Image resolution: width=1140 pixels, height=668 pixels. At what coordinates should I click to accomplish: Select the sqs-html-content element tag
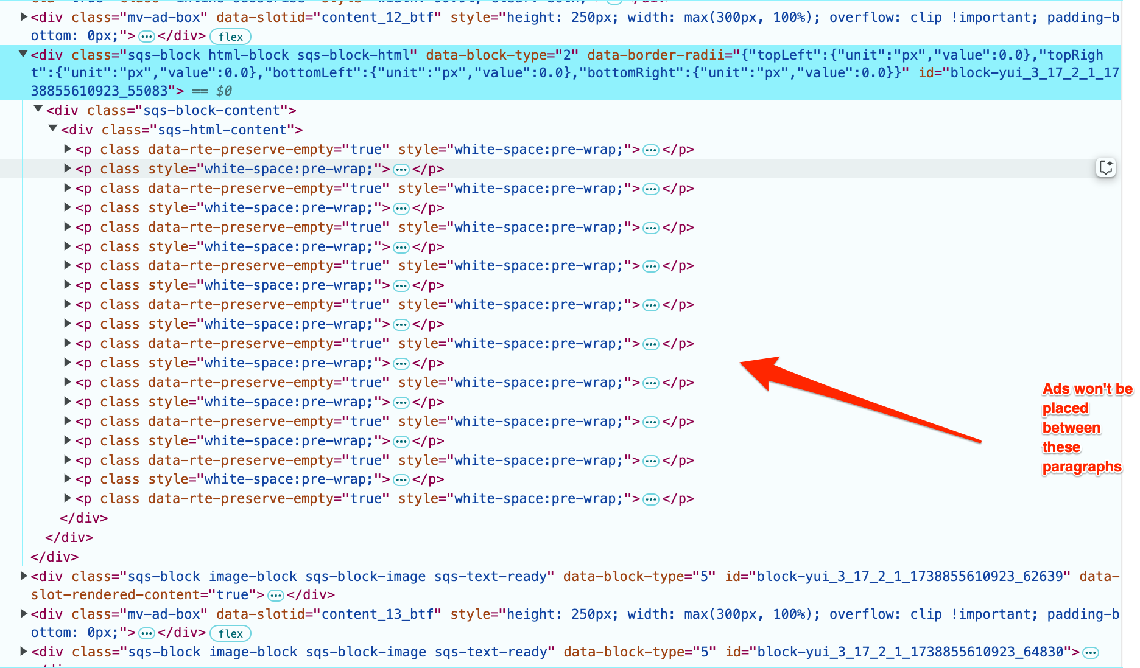pyautogui.click(x=181, y=130)
